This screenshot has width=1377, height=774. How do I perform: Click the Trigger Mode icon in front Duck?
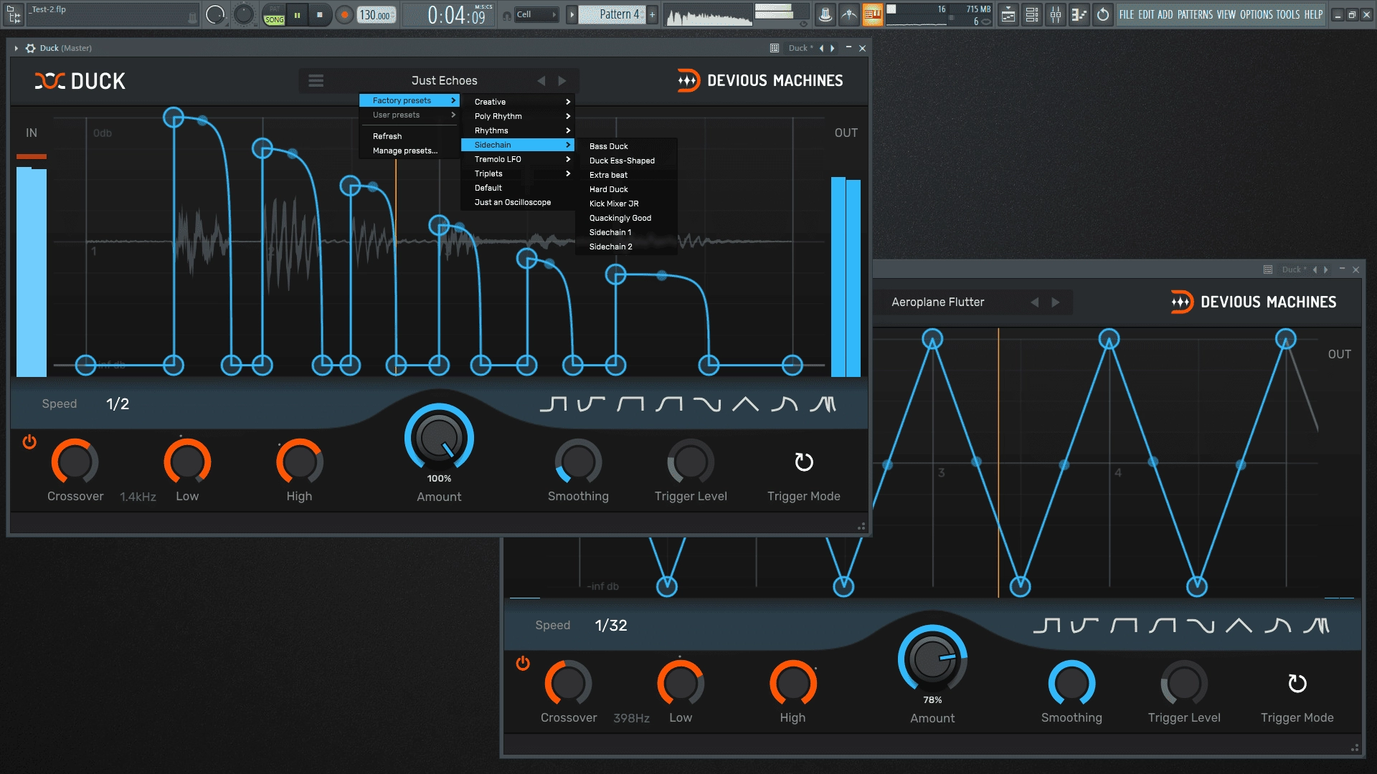pos(804,462)
